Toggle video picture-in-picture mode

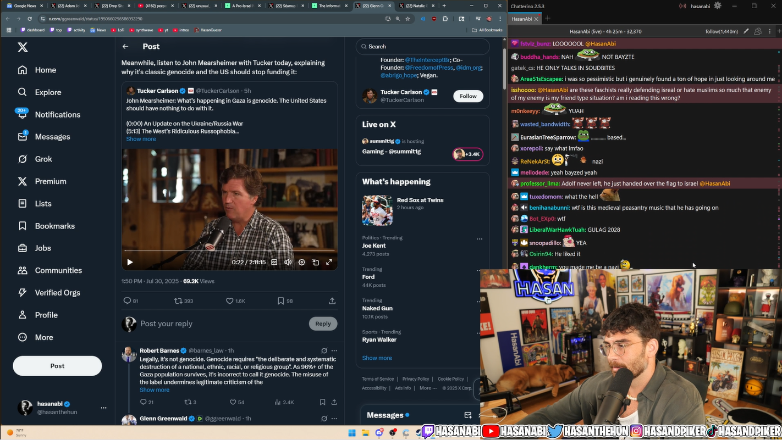click(316, 262)
